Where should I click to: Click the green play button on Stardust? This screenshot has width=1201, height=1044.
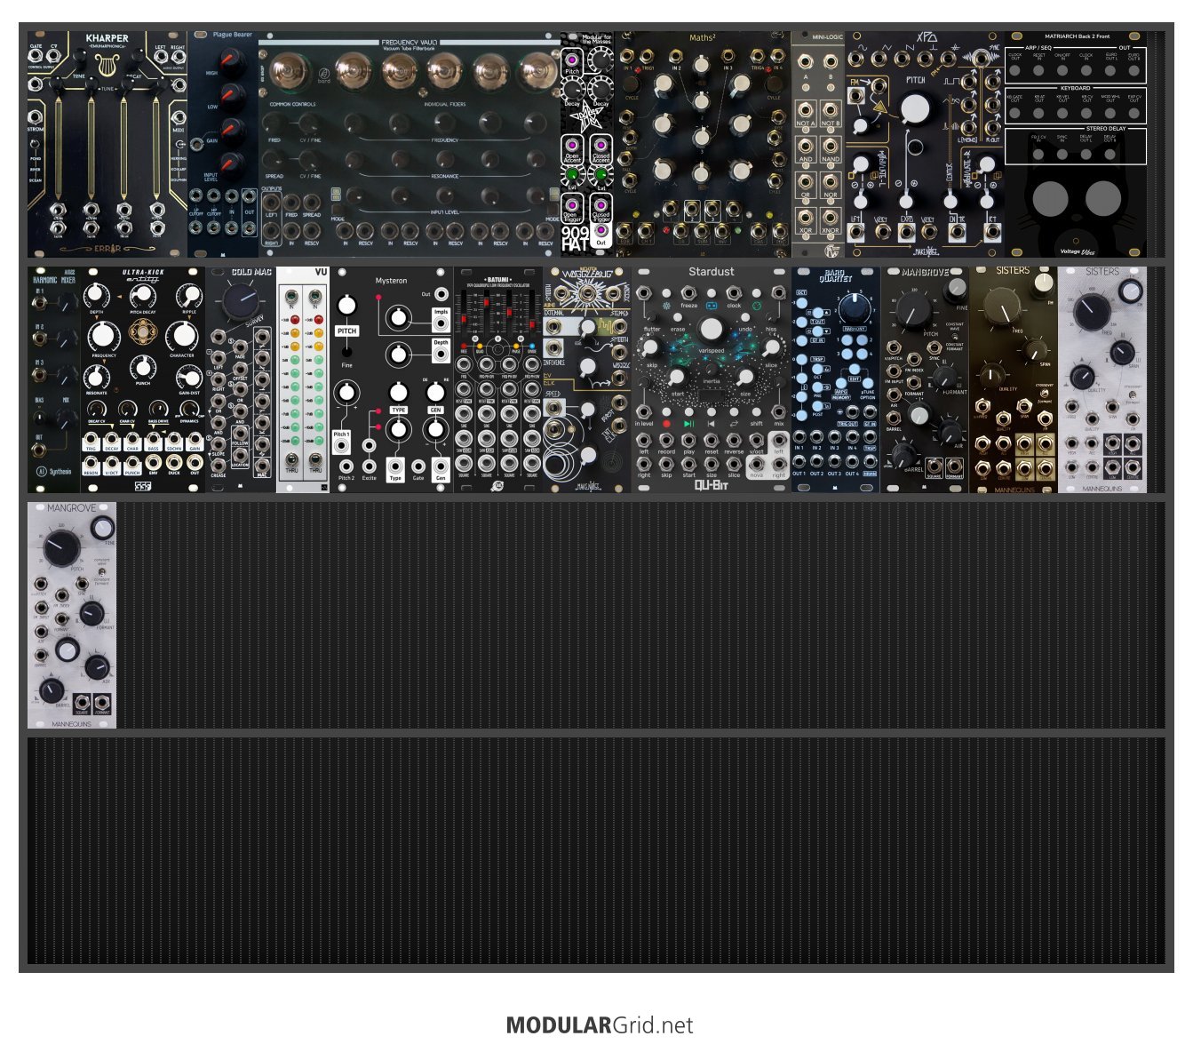(688, 424)
